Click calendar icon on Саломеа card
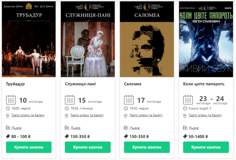236x160 pixels. 129,100
